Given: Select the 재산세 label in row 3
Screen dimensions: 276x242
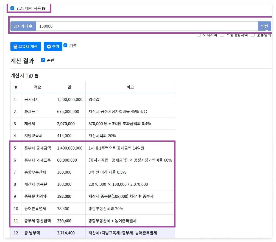Looking at the screenshot, I should pyautogui.click(x=30, y=124).
